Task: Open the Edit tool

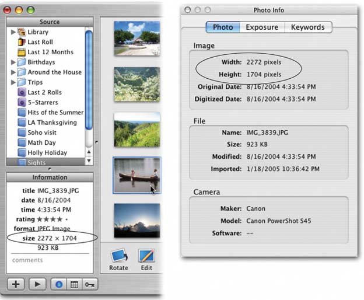Action: tap(146, 256)
